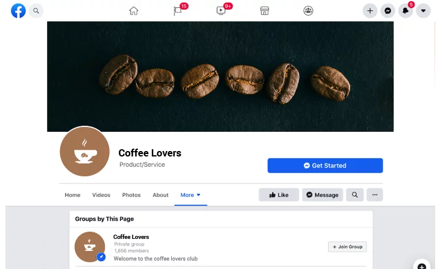
Task: Go to the Home feed icon
Action: 134,11
